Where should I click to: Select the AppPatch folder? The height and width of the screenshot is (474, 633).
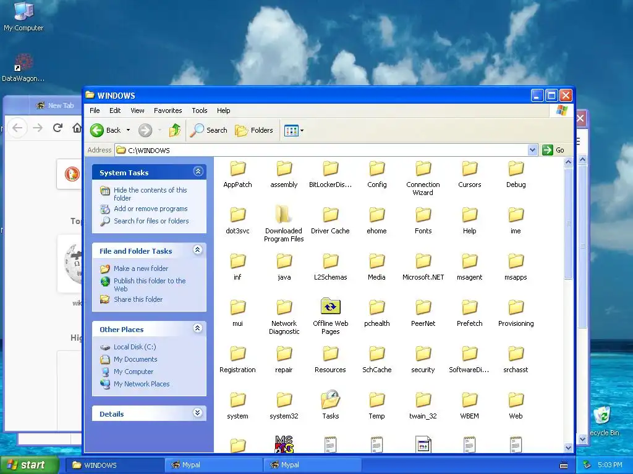point(237,175)
